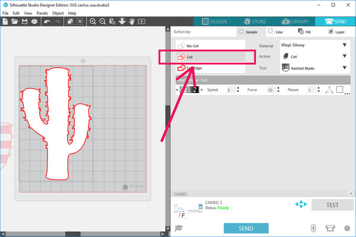Open the tutorial graduation cap icon

tap(179, 228)
